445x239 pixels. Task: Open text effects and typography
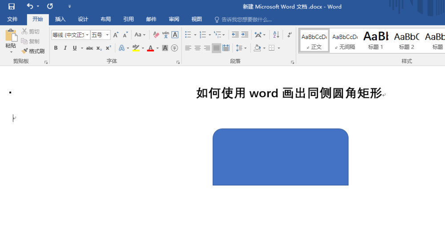point(121,48)
